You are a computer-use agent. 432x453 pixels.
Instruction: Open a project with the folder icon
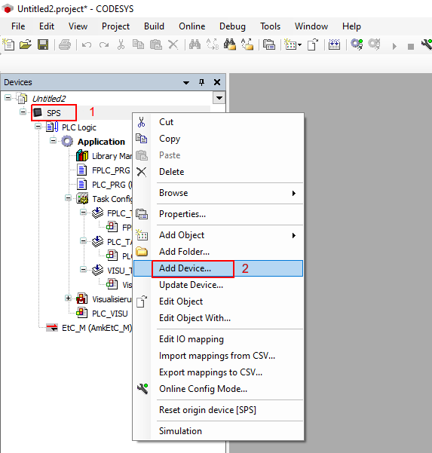tap(26, 44)
